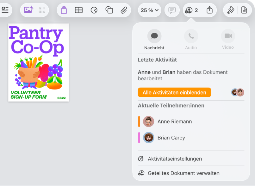
Task: Open the Format paintbrush inspector
Action: tap(231, 10)
